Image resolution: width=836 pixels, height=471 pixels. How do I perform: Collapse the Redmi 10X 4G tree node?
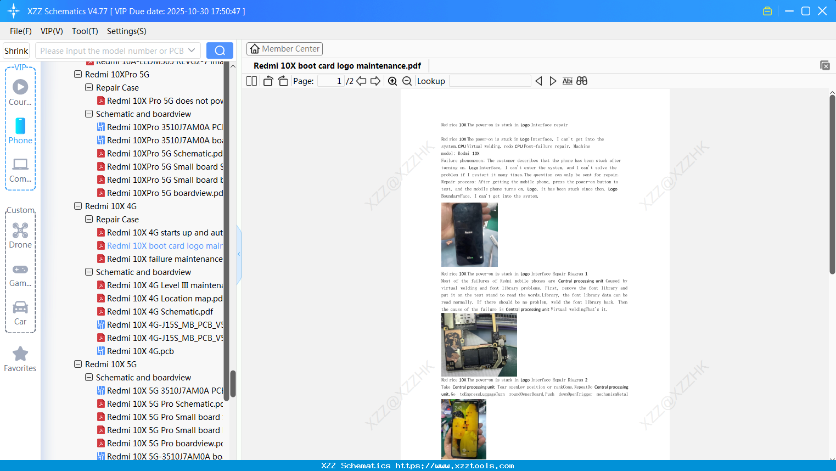coord(78,206)
